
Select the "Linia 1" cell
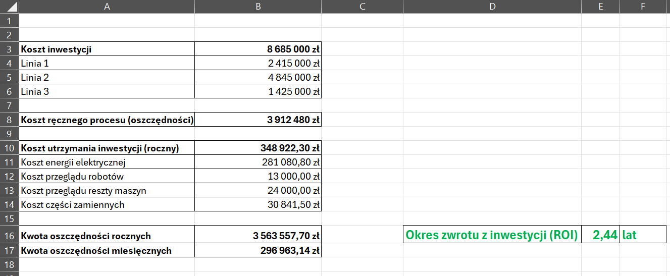(x=107, y=63)
